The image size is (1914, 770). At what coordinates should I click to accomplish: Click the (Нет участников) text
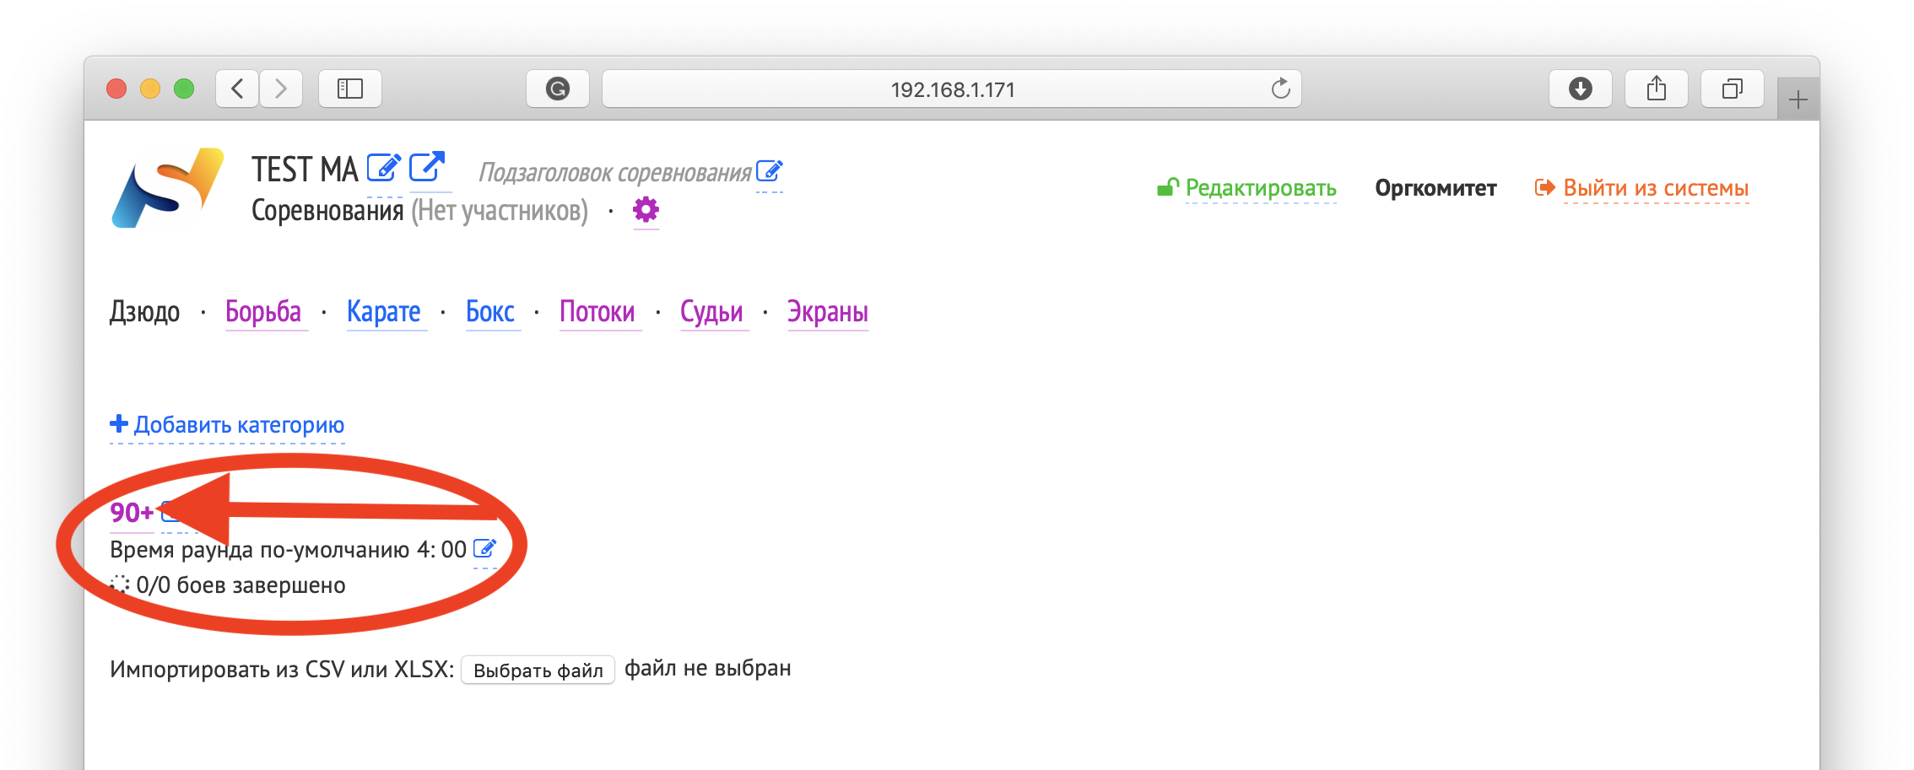pos(500,210)
